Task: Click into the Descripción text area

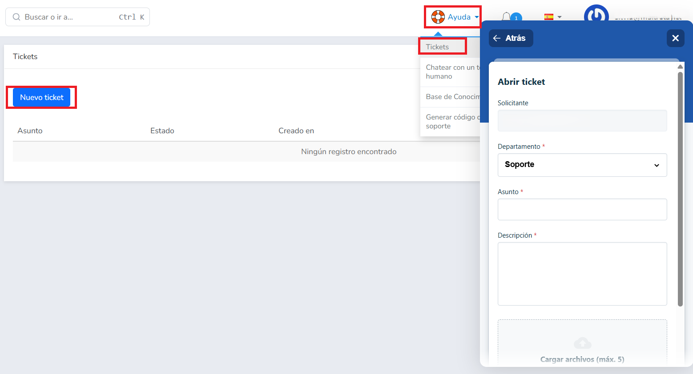Action: click(x=582, y=274)
